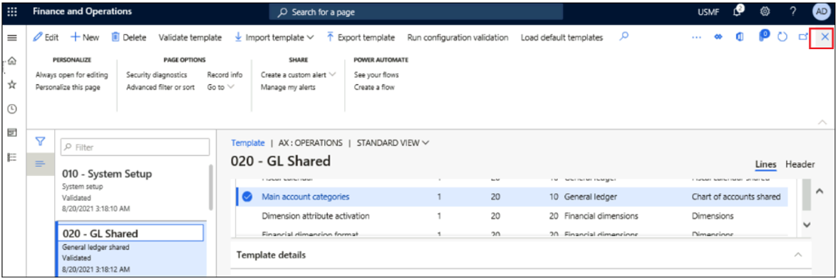This screenshot has height=280, width=838.
Task: Open See your flows
Action: 376,75
